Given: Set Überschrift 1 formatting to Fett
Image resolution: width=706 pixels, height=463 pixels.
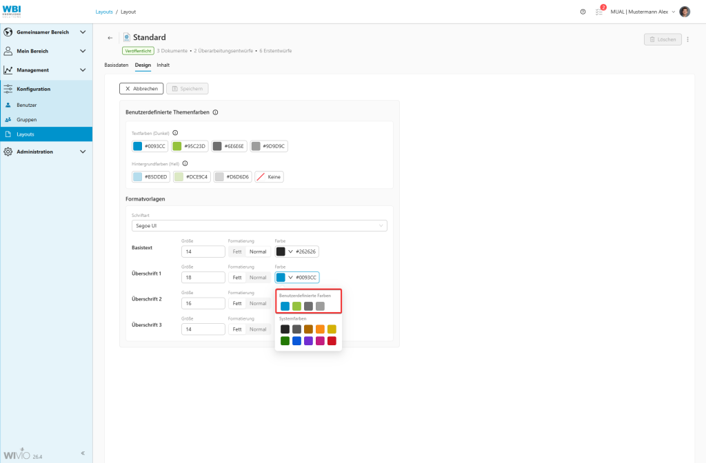Looking at the screenshot, I should click(237, 278).
